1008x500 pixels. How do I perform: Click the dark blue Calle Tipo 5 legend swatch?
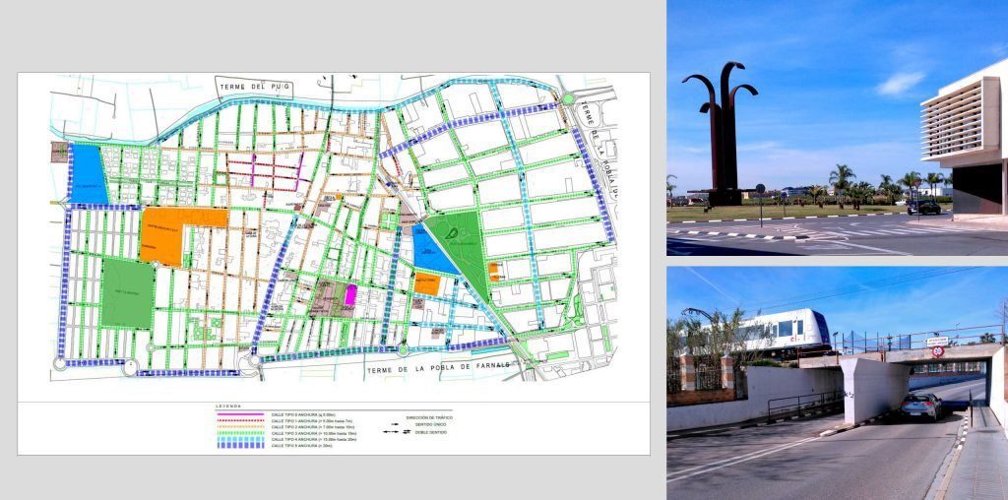pyautogui.click(x=241, y=446)
